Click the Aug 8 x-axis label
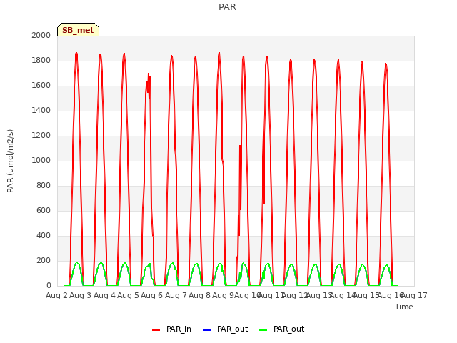Viewport: 457px width, 343px height. tap(199, 295)
